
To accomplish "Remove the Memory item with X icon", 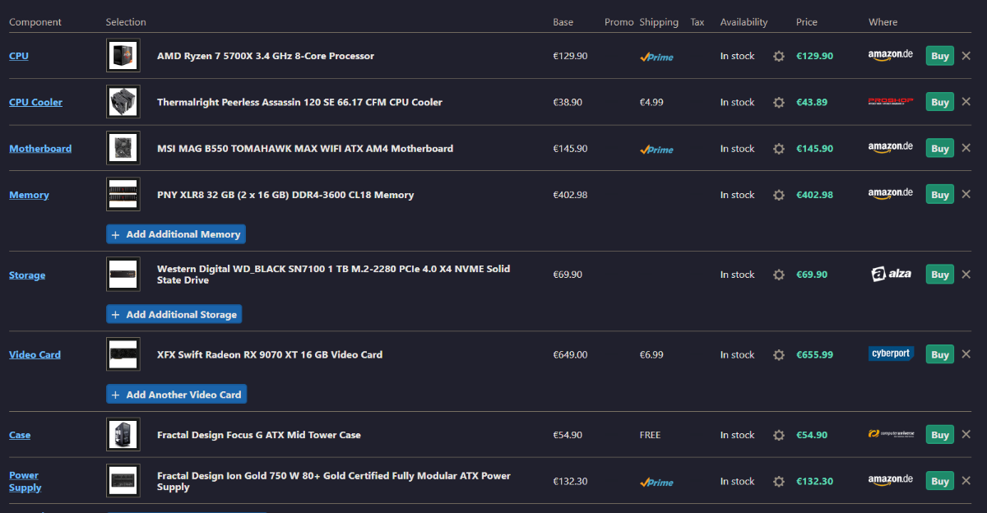I will pos(966,195).
